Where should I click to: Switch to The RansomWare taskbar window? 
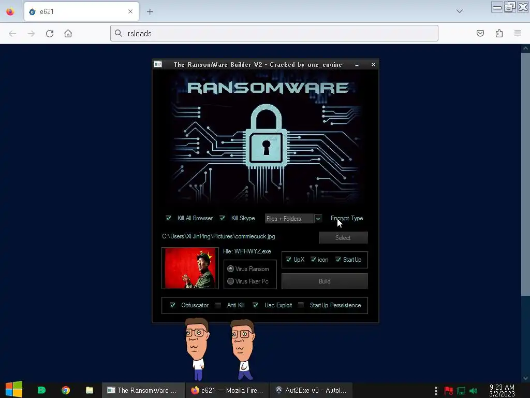143,390
